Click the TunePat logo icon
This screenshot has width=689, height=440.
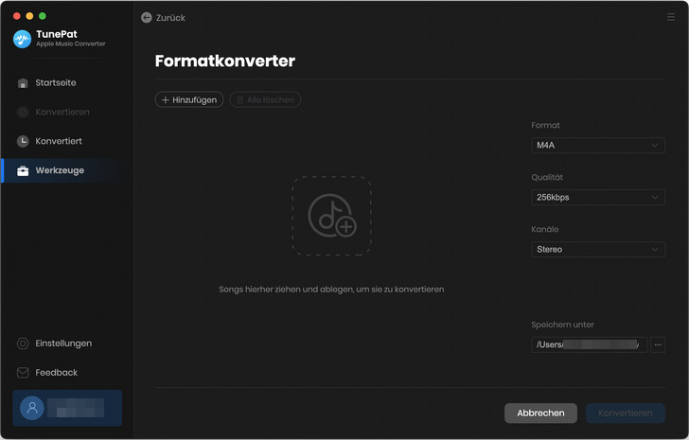click(x=23, y=39)
